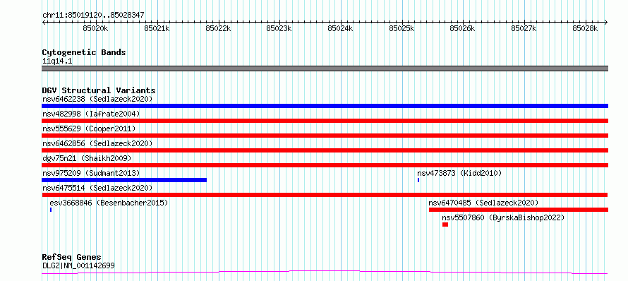
Task: Open the nsv6475514 (Sedlazeck2020) red bar
Action: (325, 195)
